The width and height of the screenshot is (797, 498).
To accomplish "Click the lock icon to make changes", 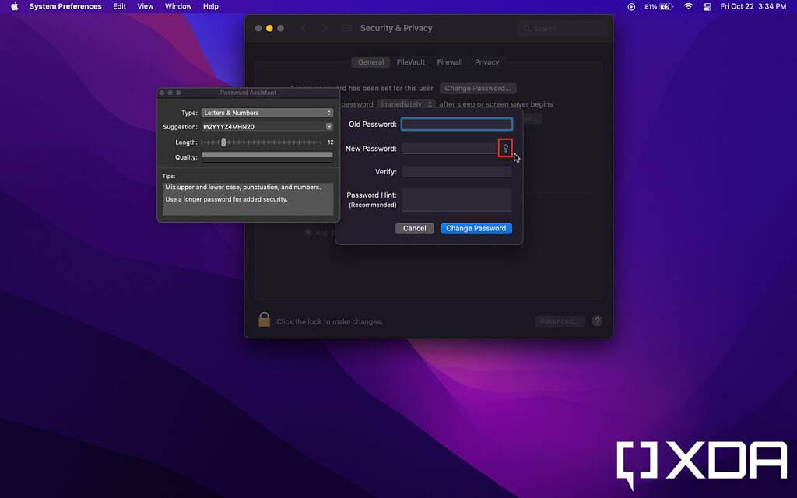I will pyautogui.click(x=265, y=320).
